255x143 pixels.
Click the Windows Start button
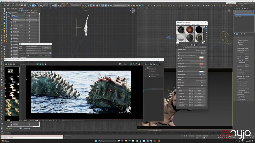click(x=96, y=141)
